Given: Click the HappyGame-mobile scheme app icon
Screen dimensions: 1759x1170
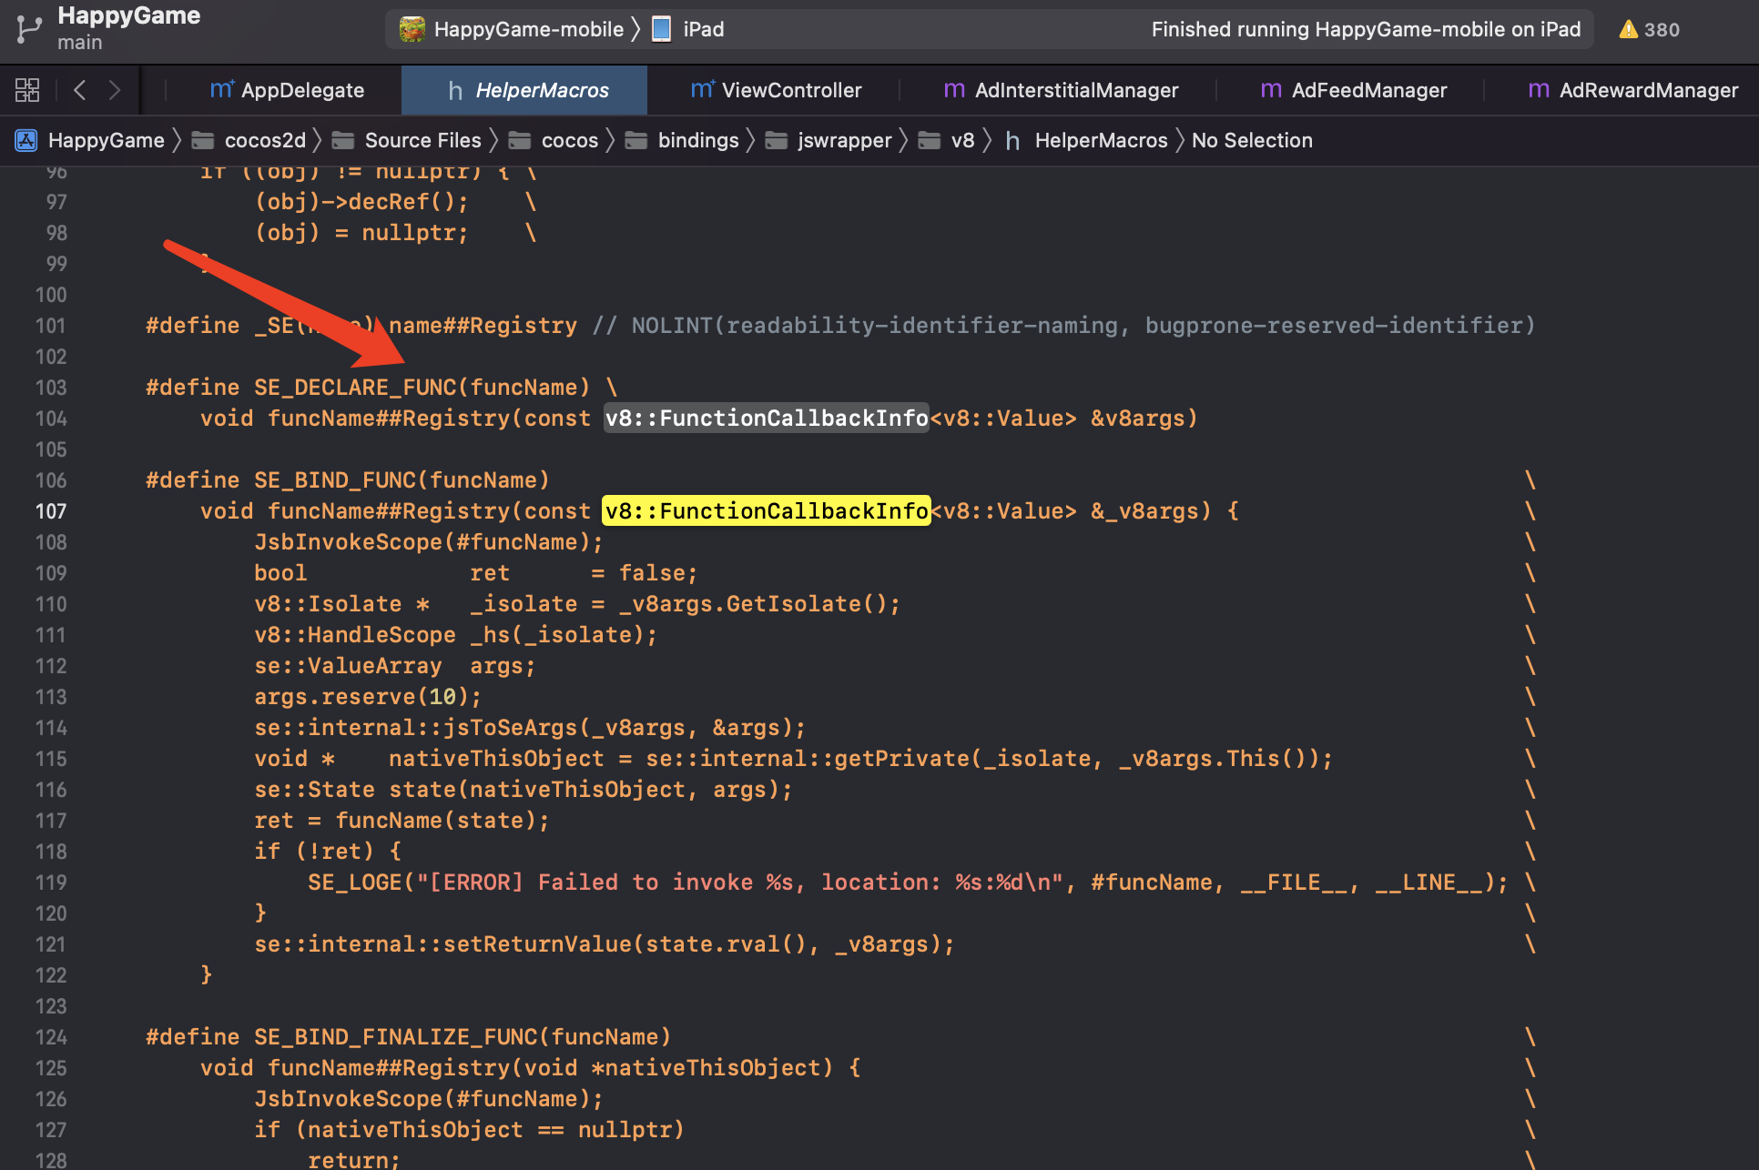Looking at the screenshot, I should point(412,29).
